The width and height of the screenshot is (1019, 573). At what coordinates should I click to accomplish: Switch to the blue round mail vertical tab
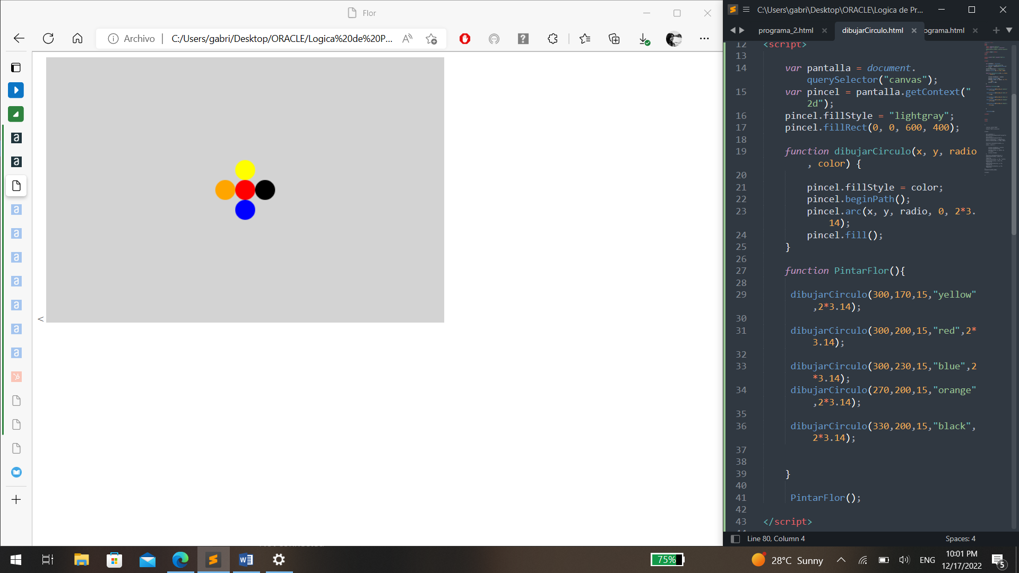point(16,472)
